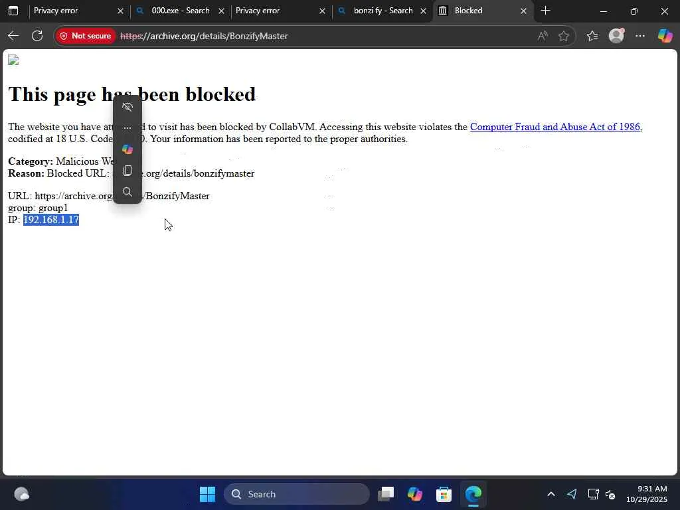Screen dimensions: 680x510
Task: Open the weather widget on taskbar
Action: (x=21, y=494)
